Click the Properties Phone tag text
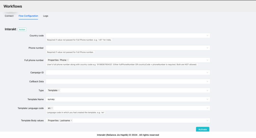256x138 pixels. [57, 60]
